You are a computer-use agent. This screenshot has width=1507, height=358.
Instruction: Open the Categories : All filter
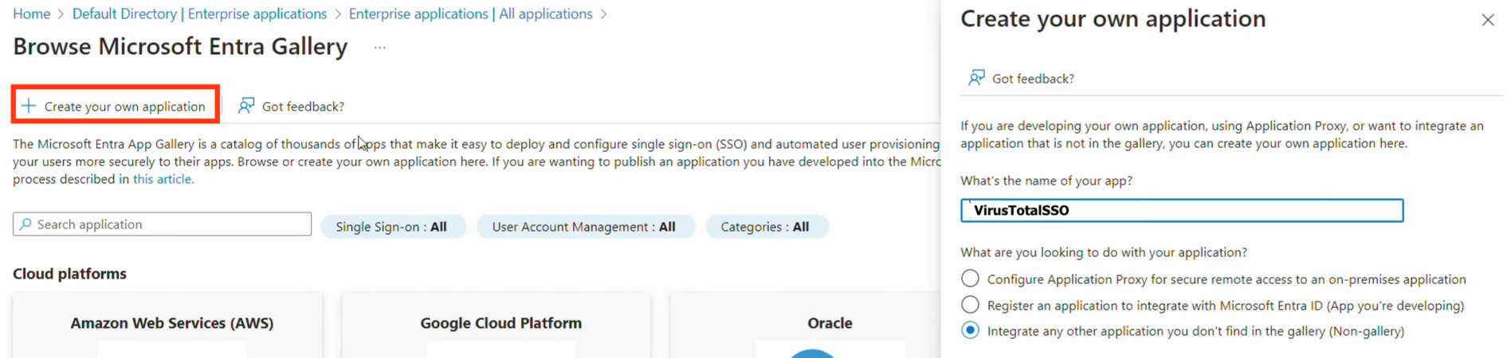pos(766,227)
